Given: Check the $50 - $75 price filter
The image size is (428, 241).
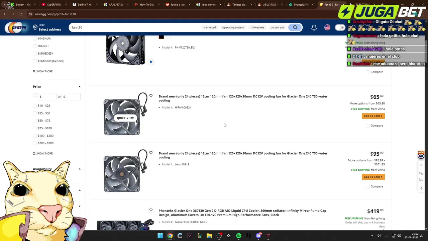Looking at the screenshot, I should click(x=35, y=120).
